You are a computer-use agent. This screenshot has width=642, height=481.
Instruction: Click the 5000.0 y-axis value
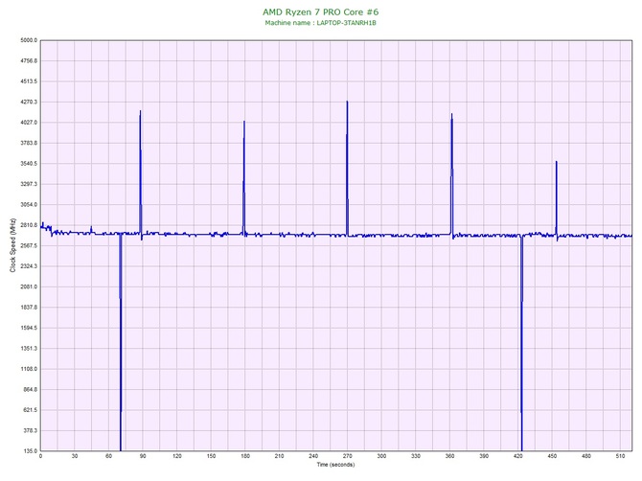pos(29,40)
